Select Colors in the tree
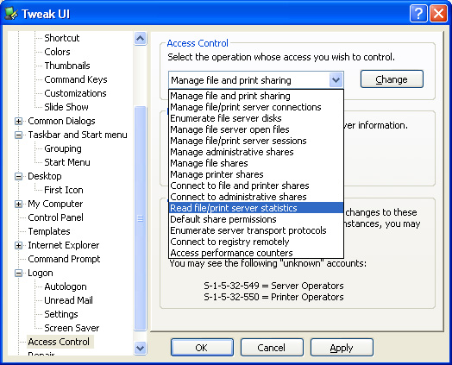 (x=57, y=52)
